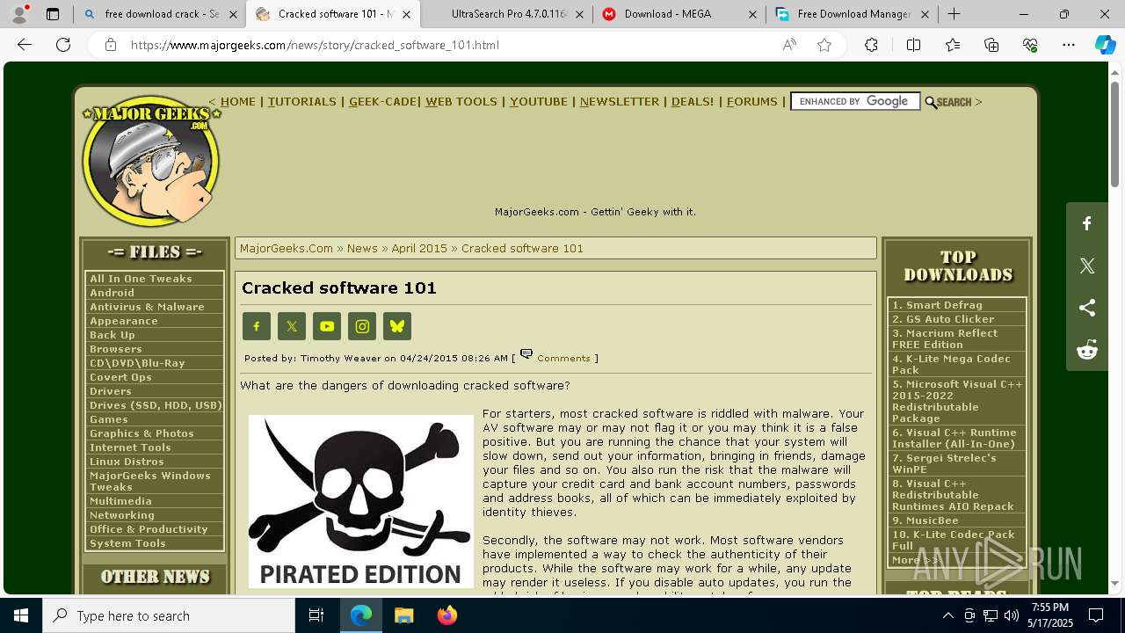This screenshot has width=1125, height=633.
Task: Click the article's Facebook icon button
Action: click(257, 326)
